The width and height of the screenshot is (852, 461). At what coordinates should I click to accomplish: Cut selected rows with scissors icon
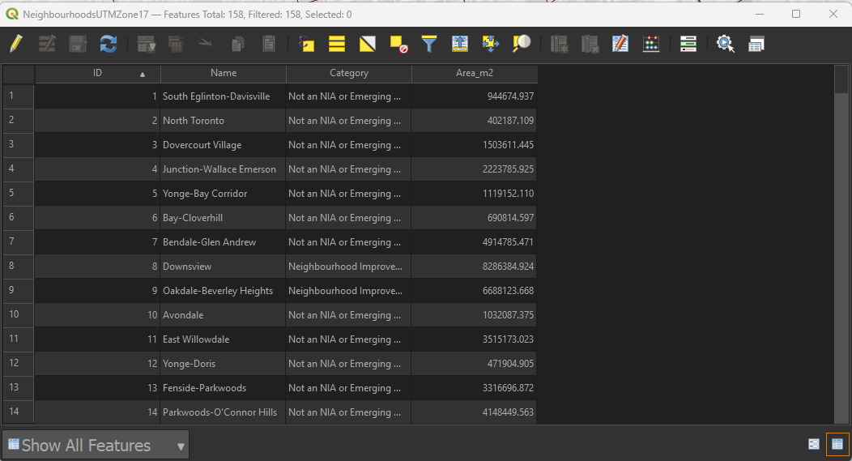coord(206,42)
